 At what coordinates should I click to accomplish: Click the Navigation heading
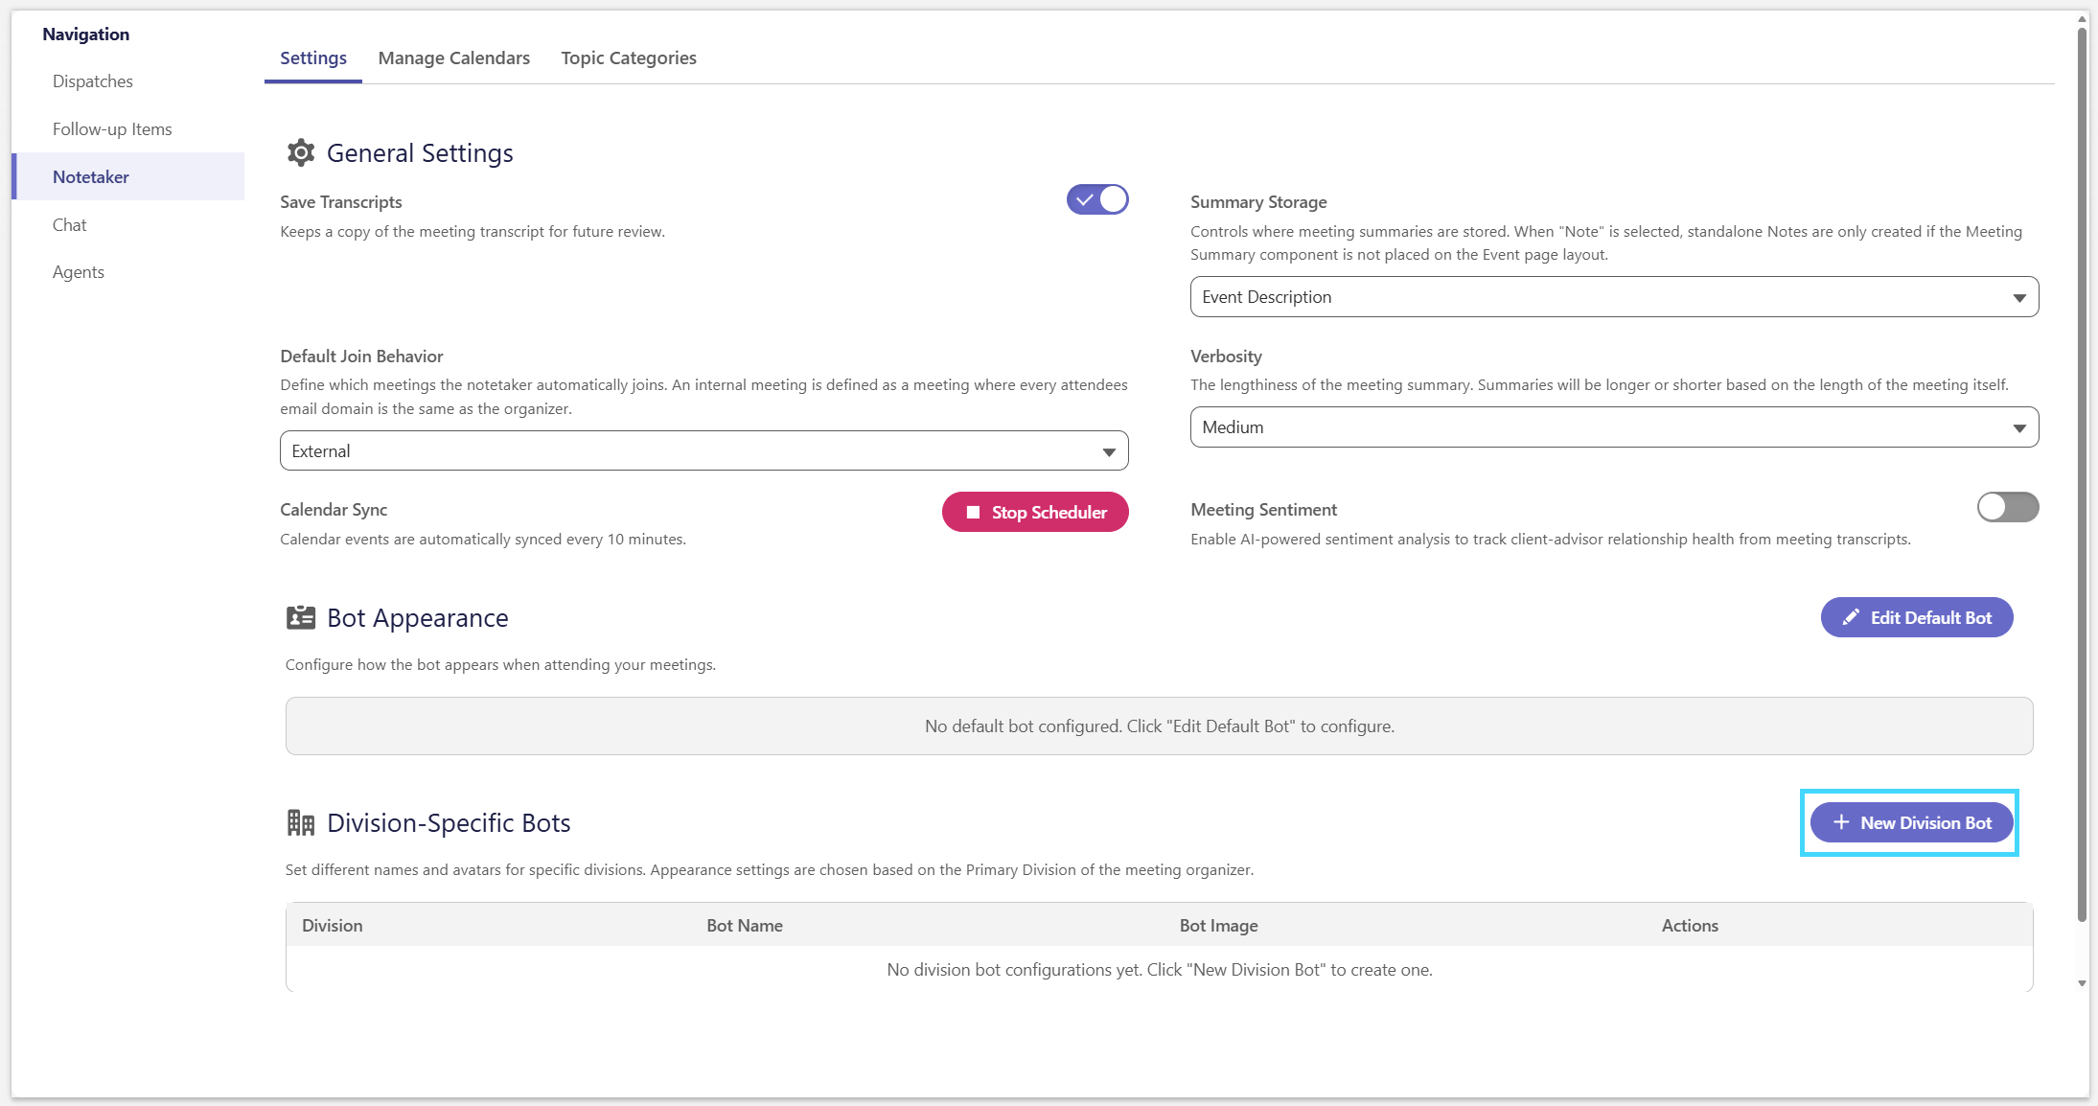point(85,34)
